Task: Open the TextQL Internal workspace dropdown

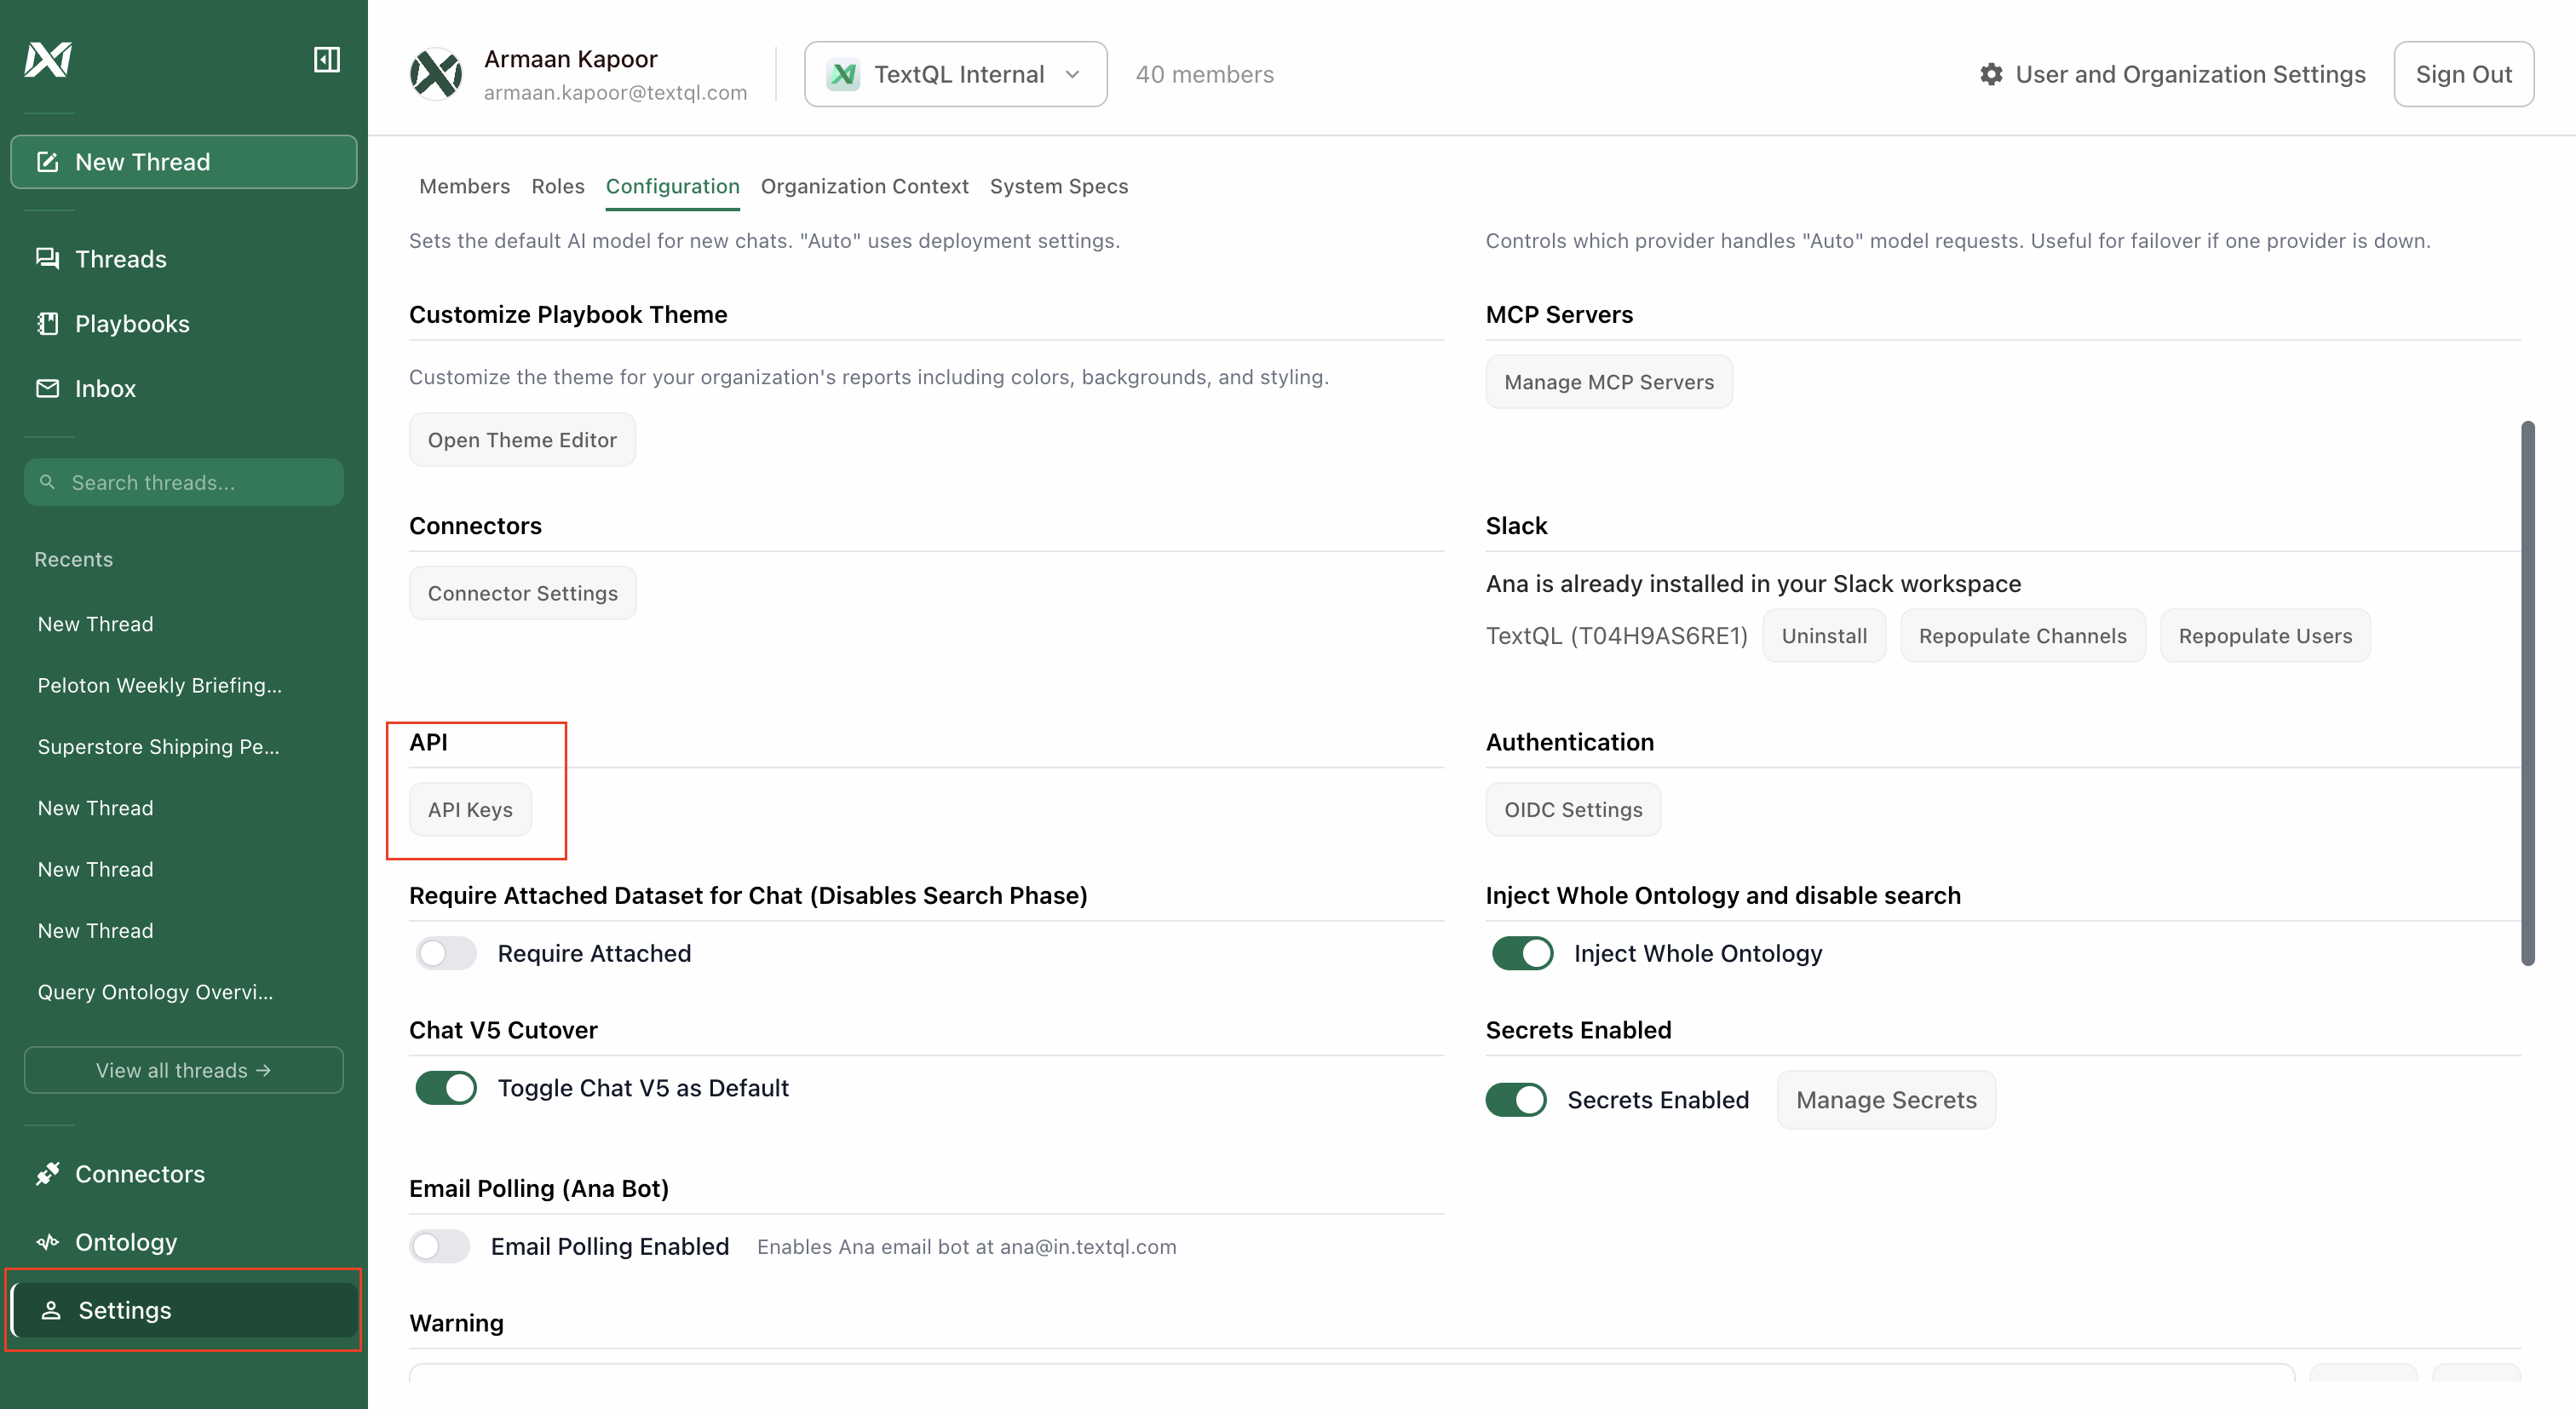Action: [955, 73]
